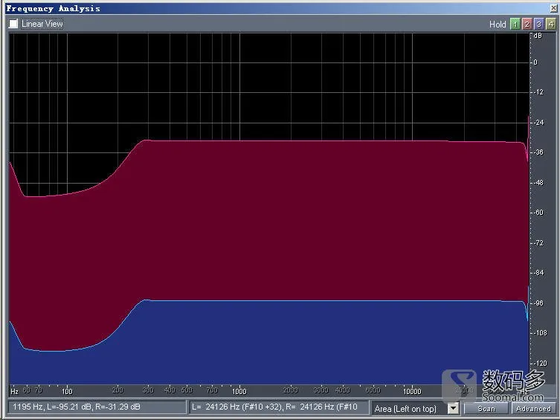Click the Scan button
Viewport: 560px width, 420px height.
[x=486, y=409]
